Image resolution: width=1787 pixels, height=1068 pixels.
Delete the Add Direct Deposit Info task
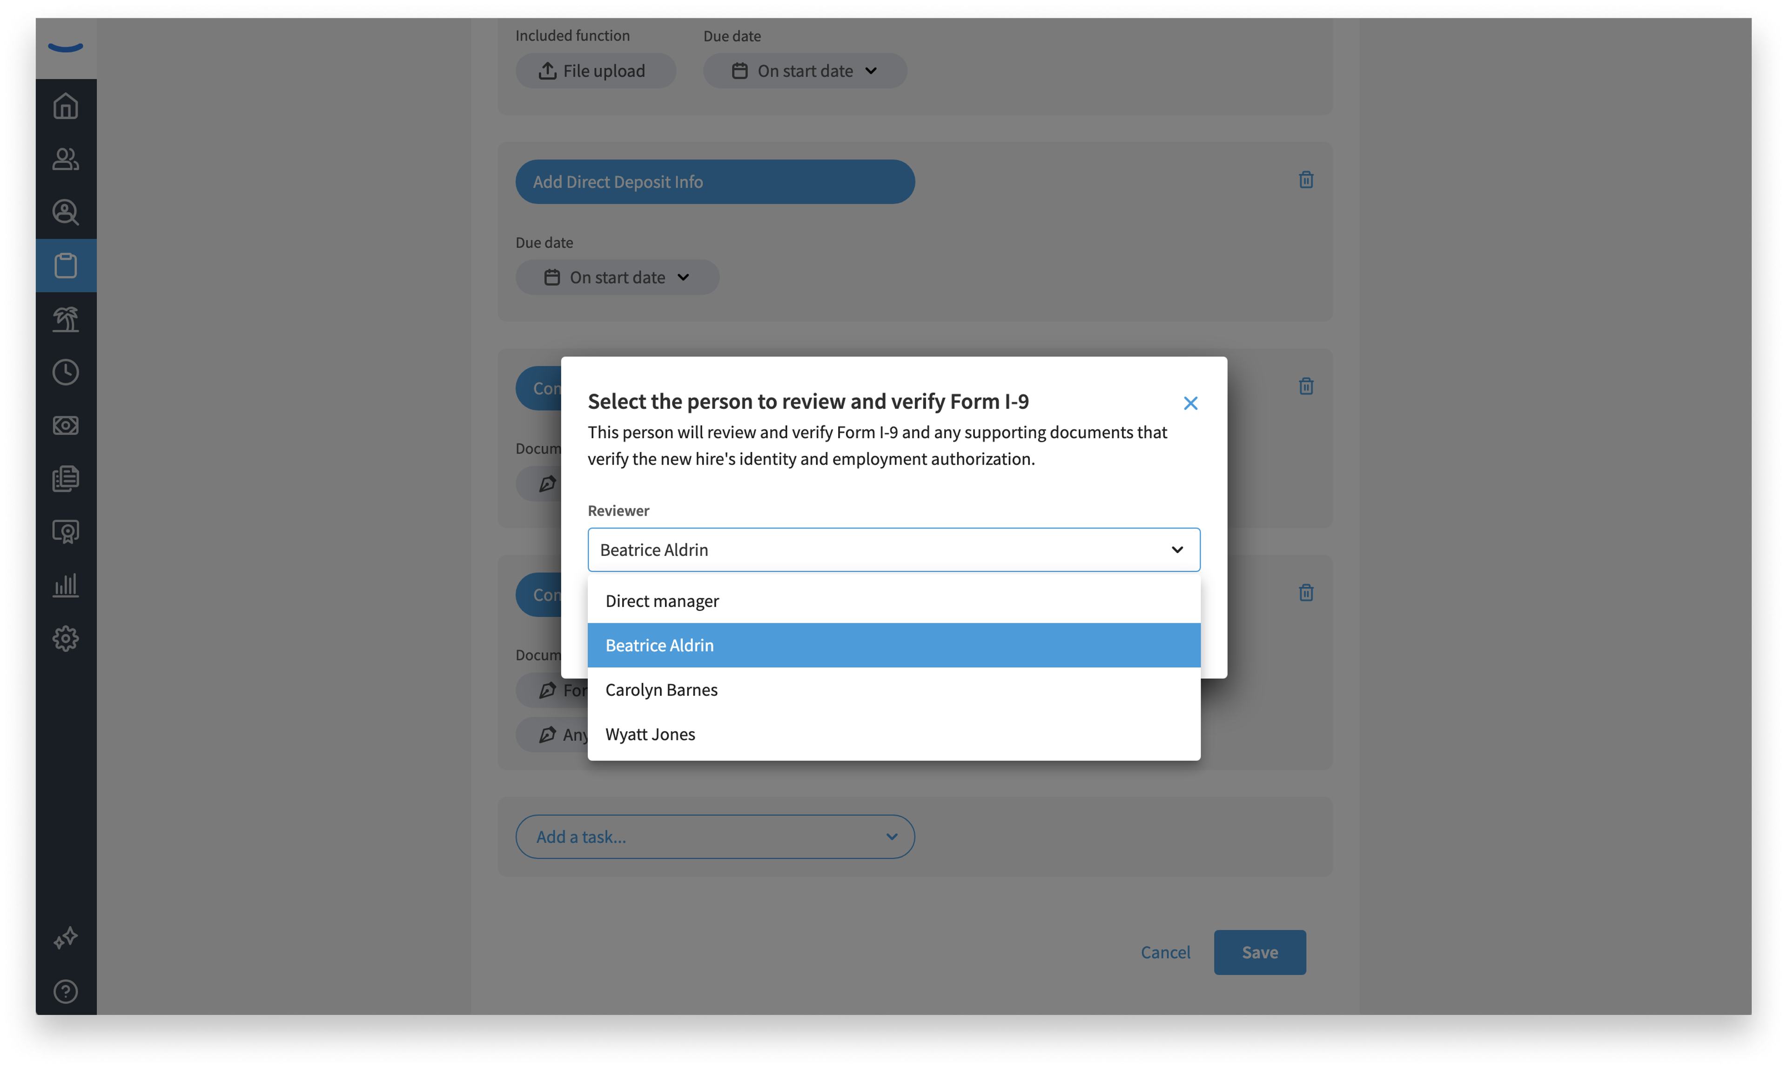click(x=1305, y=179)
